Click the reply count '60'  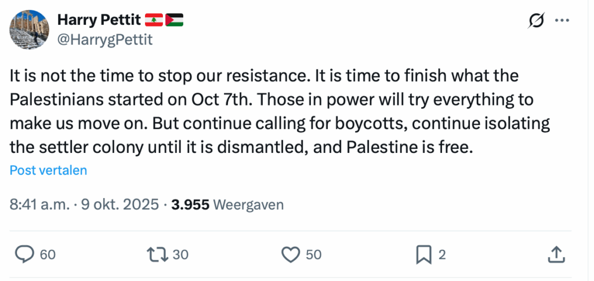click(48, 254)
